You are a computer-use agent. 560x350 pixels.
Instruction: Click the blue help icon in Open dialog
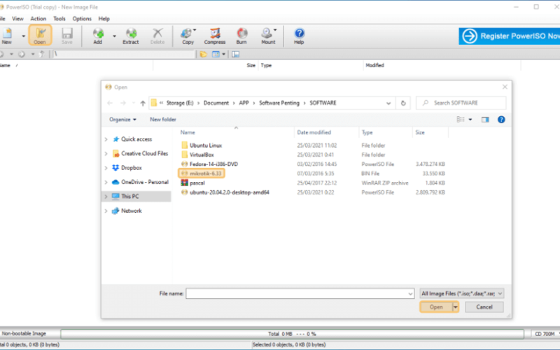click(501, 120)
